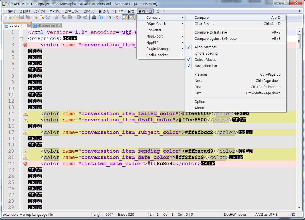The height and width of the screenshot is (220, 305).
Task: Collapse the resources fold marker on line 2
Action: pos(21,39)
